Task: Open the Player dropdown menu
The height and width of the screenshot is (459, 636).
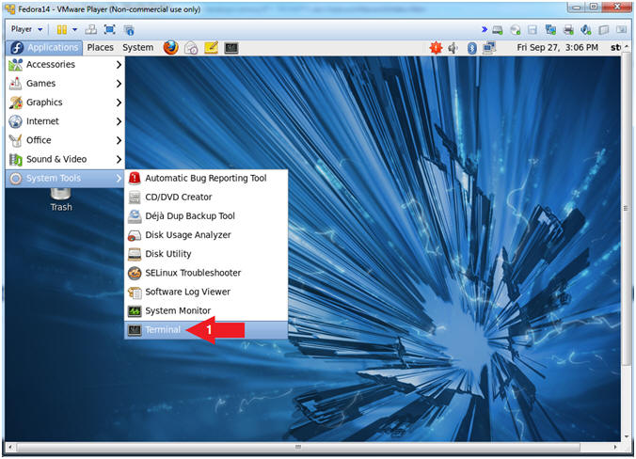Action: tap(26, 29)
